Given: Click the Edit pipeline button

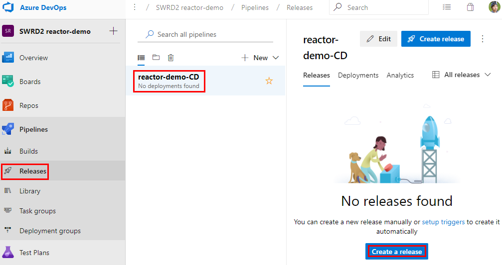Looking at the screenshot, I should pyautogui.click(x=378, y=39).
